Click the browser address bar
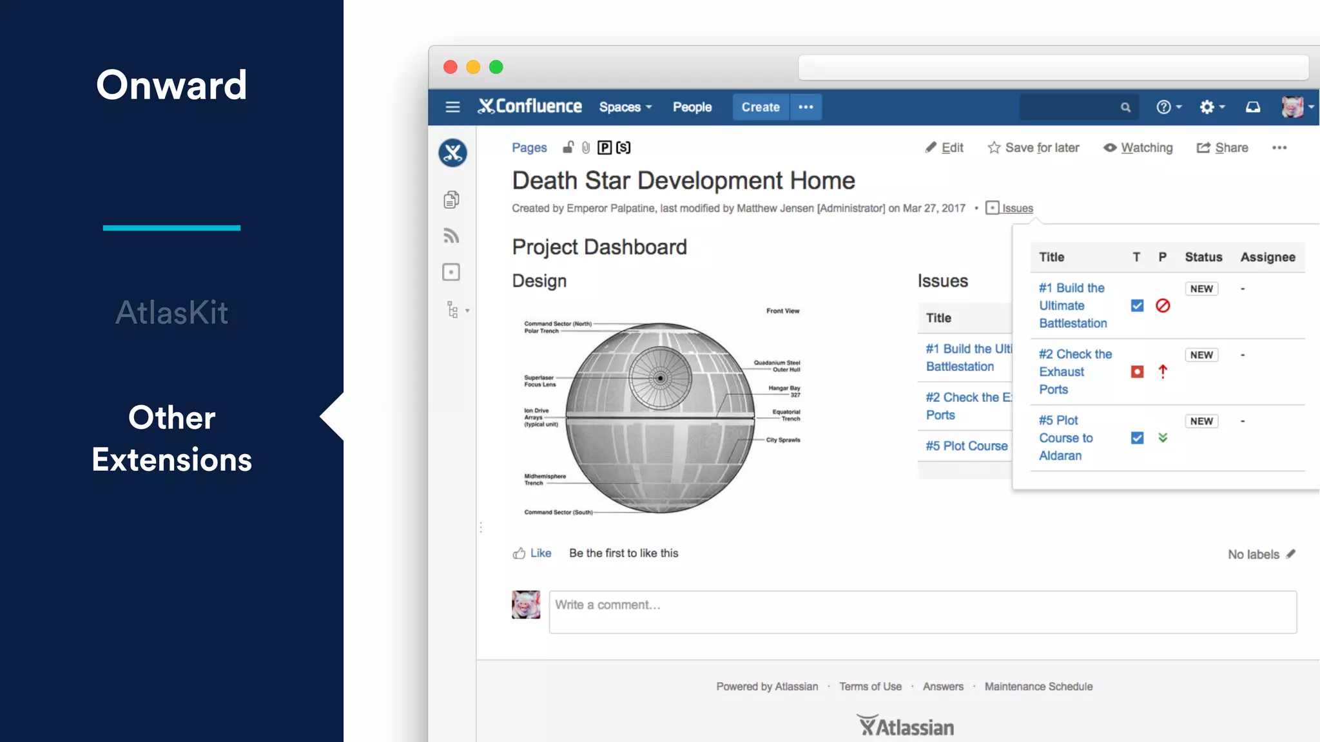 pos(1053,67)
